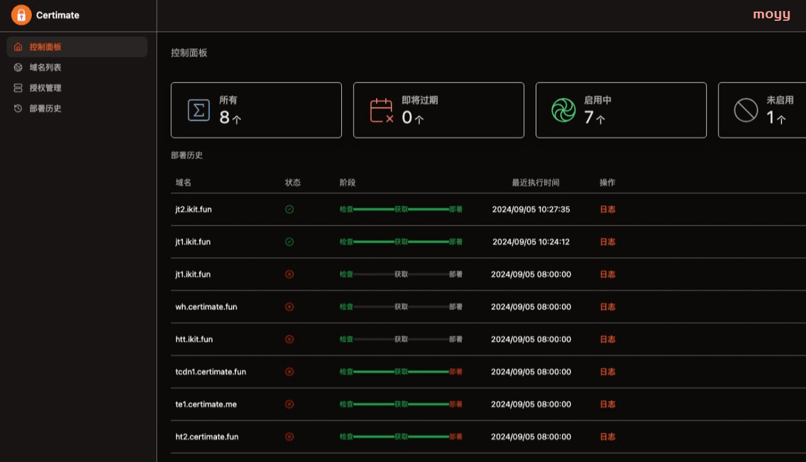Click 部署 stage in jt2.ikit.fun progress
This screenshot has width=806, height=462.
point(456,210)
